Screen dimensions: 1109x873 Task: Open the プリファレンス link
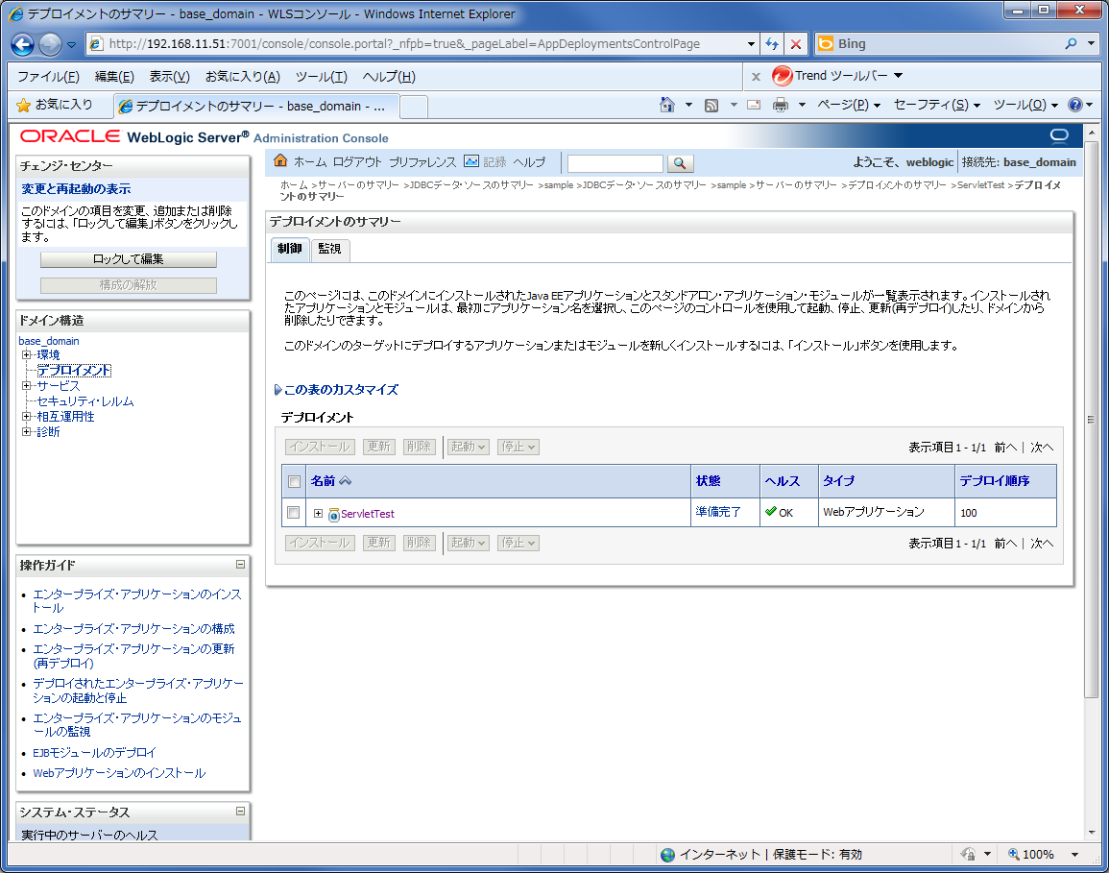[422, 162]
